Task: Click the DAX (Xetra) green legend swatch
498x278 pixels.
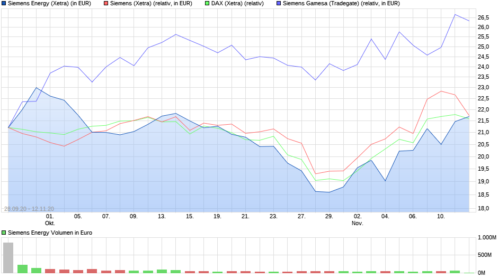Action: pos(207,4)
